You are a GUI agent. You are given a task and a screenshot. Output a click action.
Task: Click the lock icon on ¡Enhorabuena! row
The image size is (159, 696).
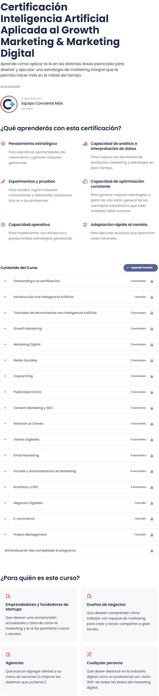(152, 551)
